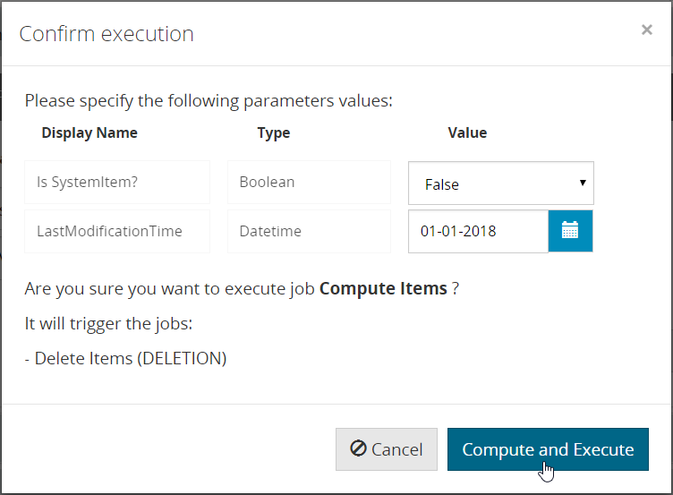
Task: Click the Compute and Execute button
Action: 548,449
